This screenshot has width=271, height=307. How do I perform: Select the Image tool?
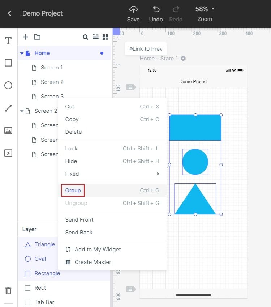coord(8,131)
